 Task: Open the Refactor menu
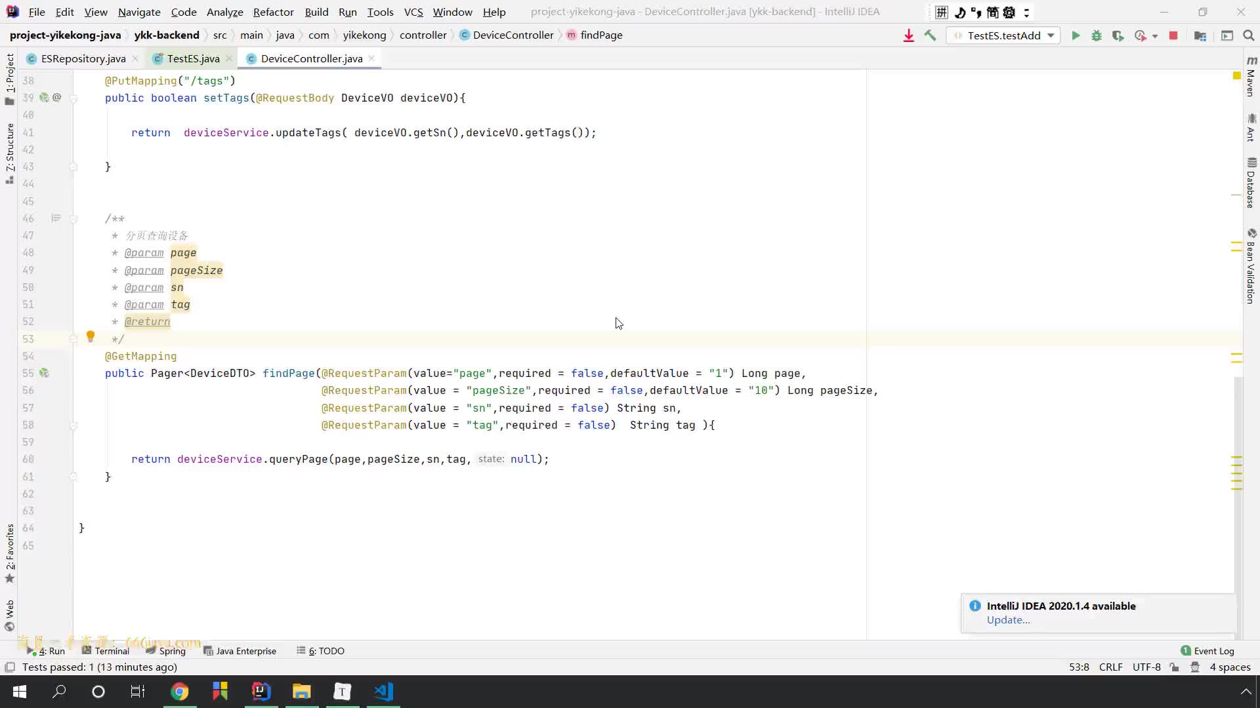click(x=273, y=12)
